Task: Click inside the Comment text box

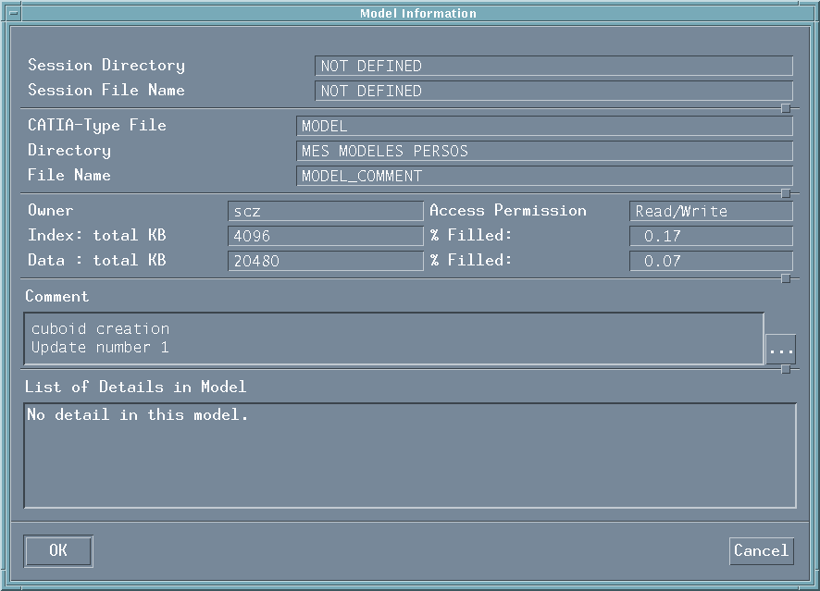Action: point(393,339)
